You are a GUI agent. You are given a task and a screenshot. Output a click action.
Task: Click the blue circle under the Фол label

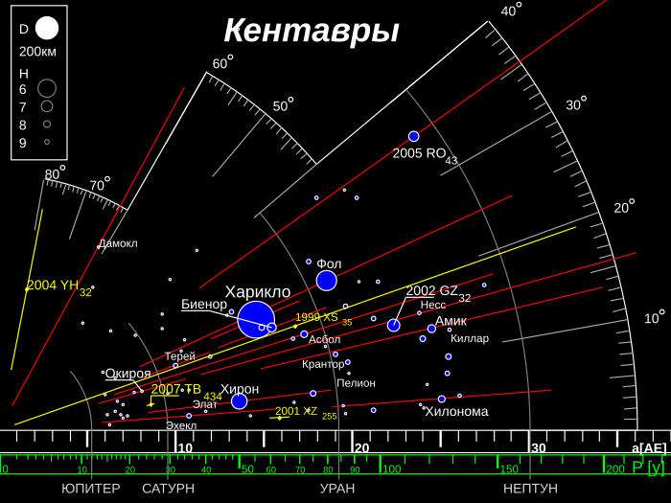pos(327,281)
